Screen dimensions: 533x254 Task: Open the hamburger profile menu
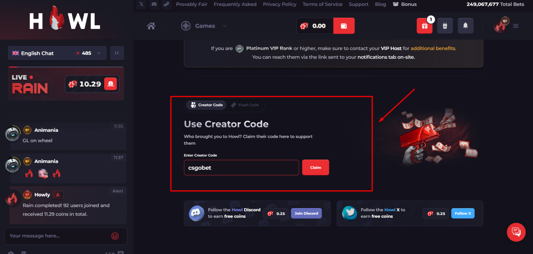point(516,26)
